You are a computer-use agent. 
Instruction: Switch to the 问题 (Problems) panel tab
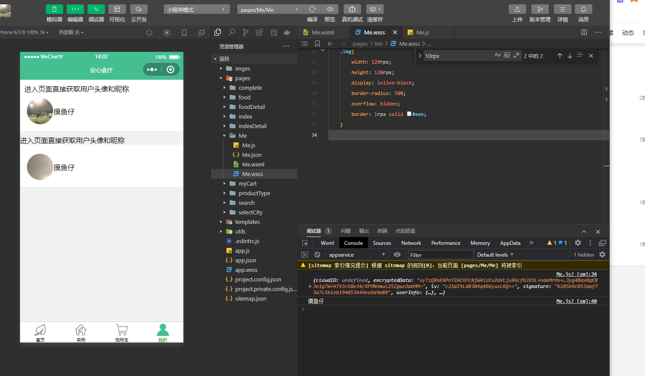click(346, 231)
